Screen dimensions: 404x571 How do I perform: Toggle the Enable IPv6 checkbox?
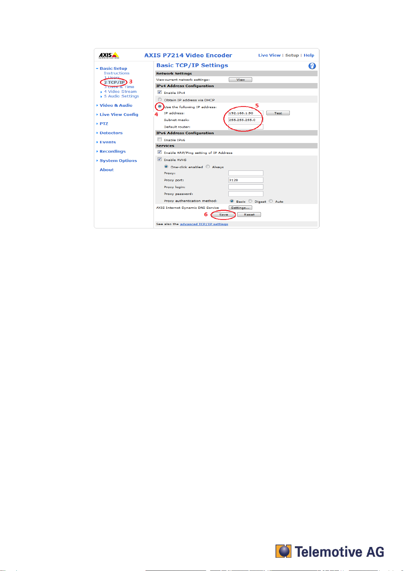point(160,139)
